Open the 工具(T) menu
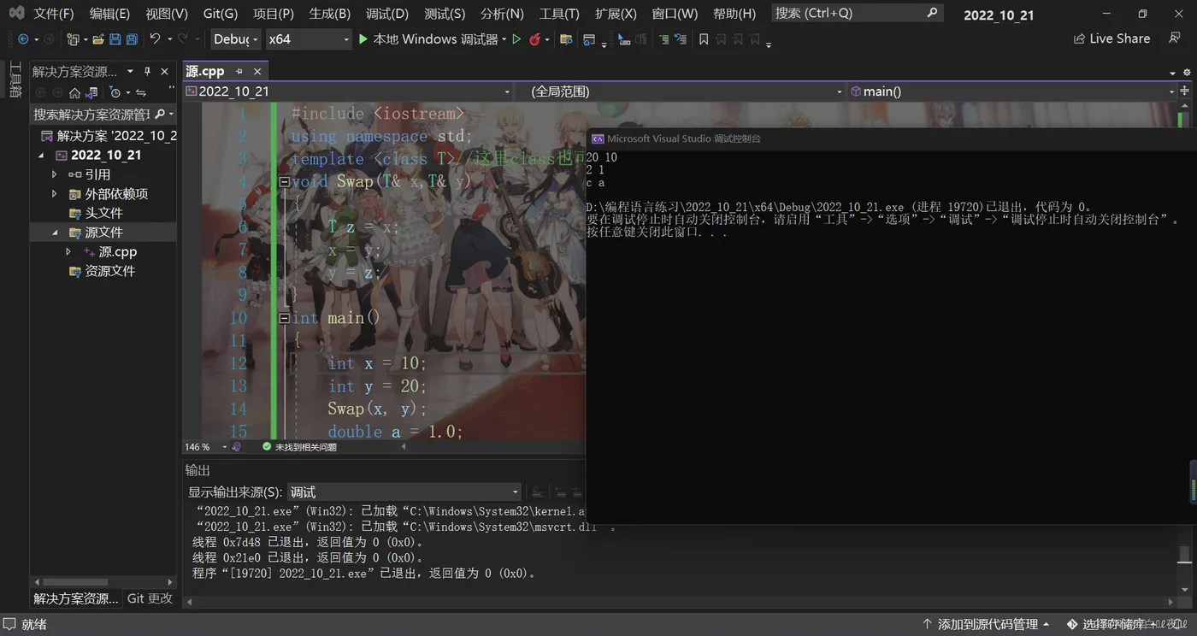1197x636 pixels. (559, 14)
